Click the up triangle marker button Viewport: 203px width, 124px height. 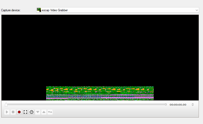coord(44,112)
